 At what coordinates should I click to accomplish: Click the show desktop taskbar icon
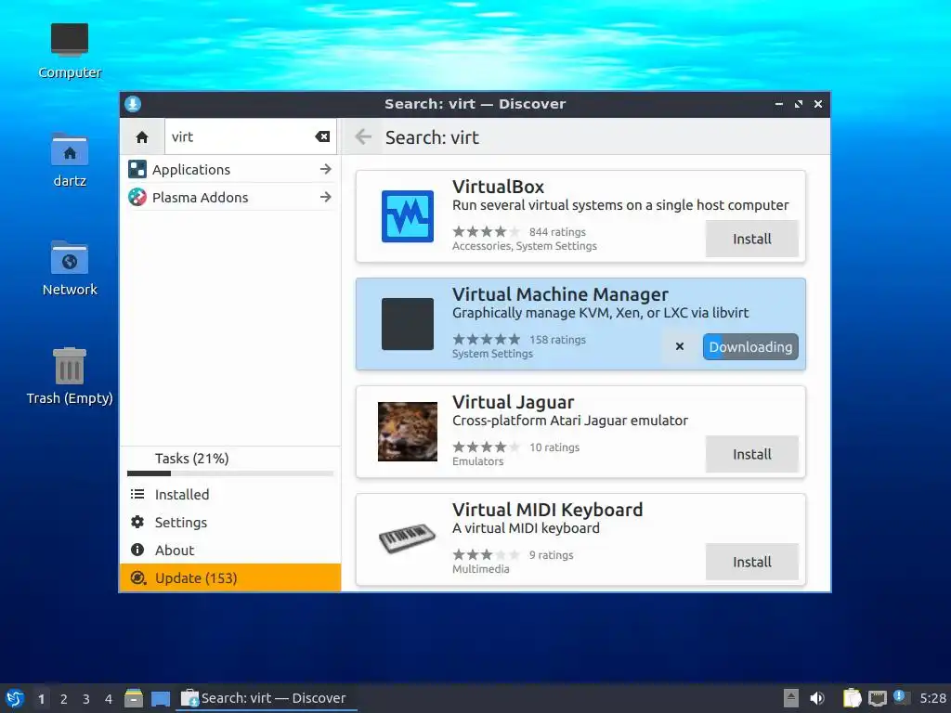(161, 698)
